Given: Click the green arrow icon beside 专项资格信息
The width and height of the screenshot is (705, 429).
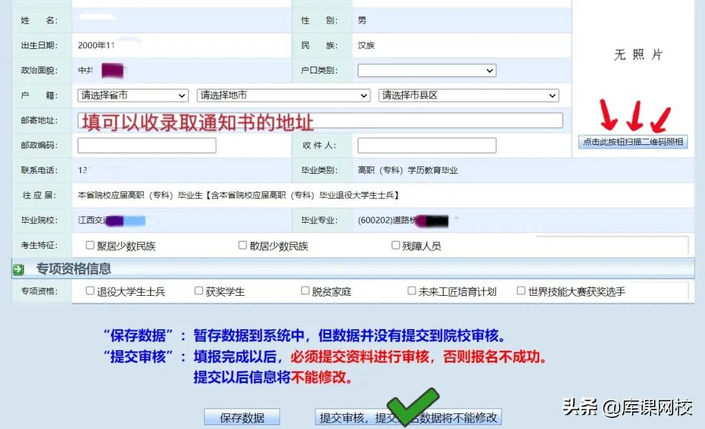Looking at the screenshot, I should [18, 270].
